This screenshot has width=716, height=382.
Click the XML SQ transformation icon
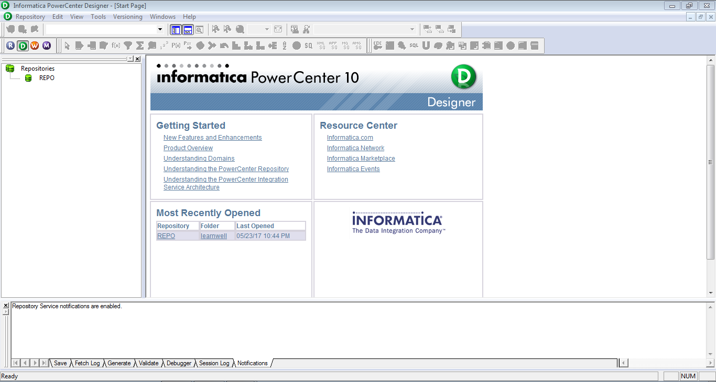321,46
